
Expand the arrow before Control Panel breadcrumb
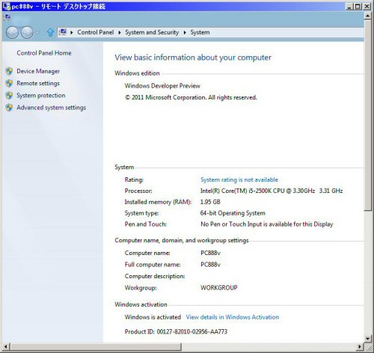click(72, 32)
